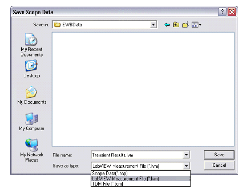Choose LabVIEW Measurement File (*.lvm) in the list
The image size is (245, 192).
(141, 179)
